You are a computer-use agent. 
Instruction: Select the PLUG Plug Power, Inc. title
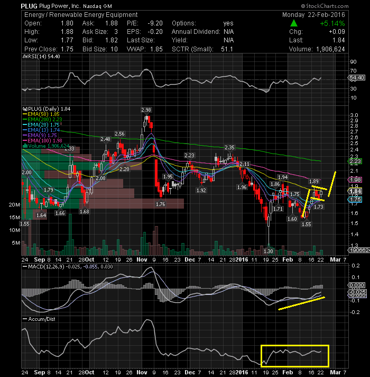point(52,6)
